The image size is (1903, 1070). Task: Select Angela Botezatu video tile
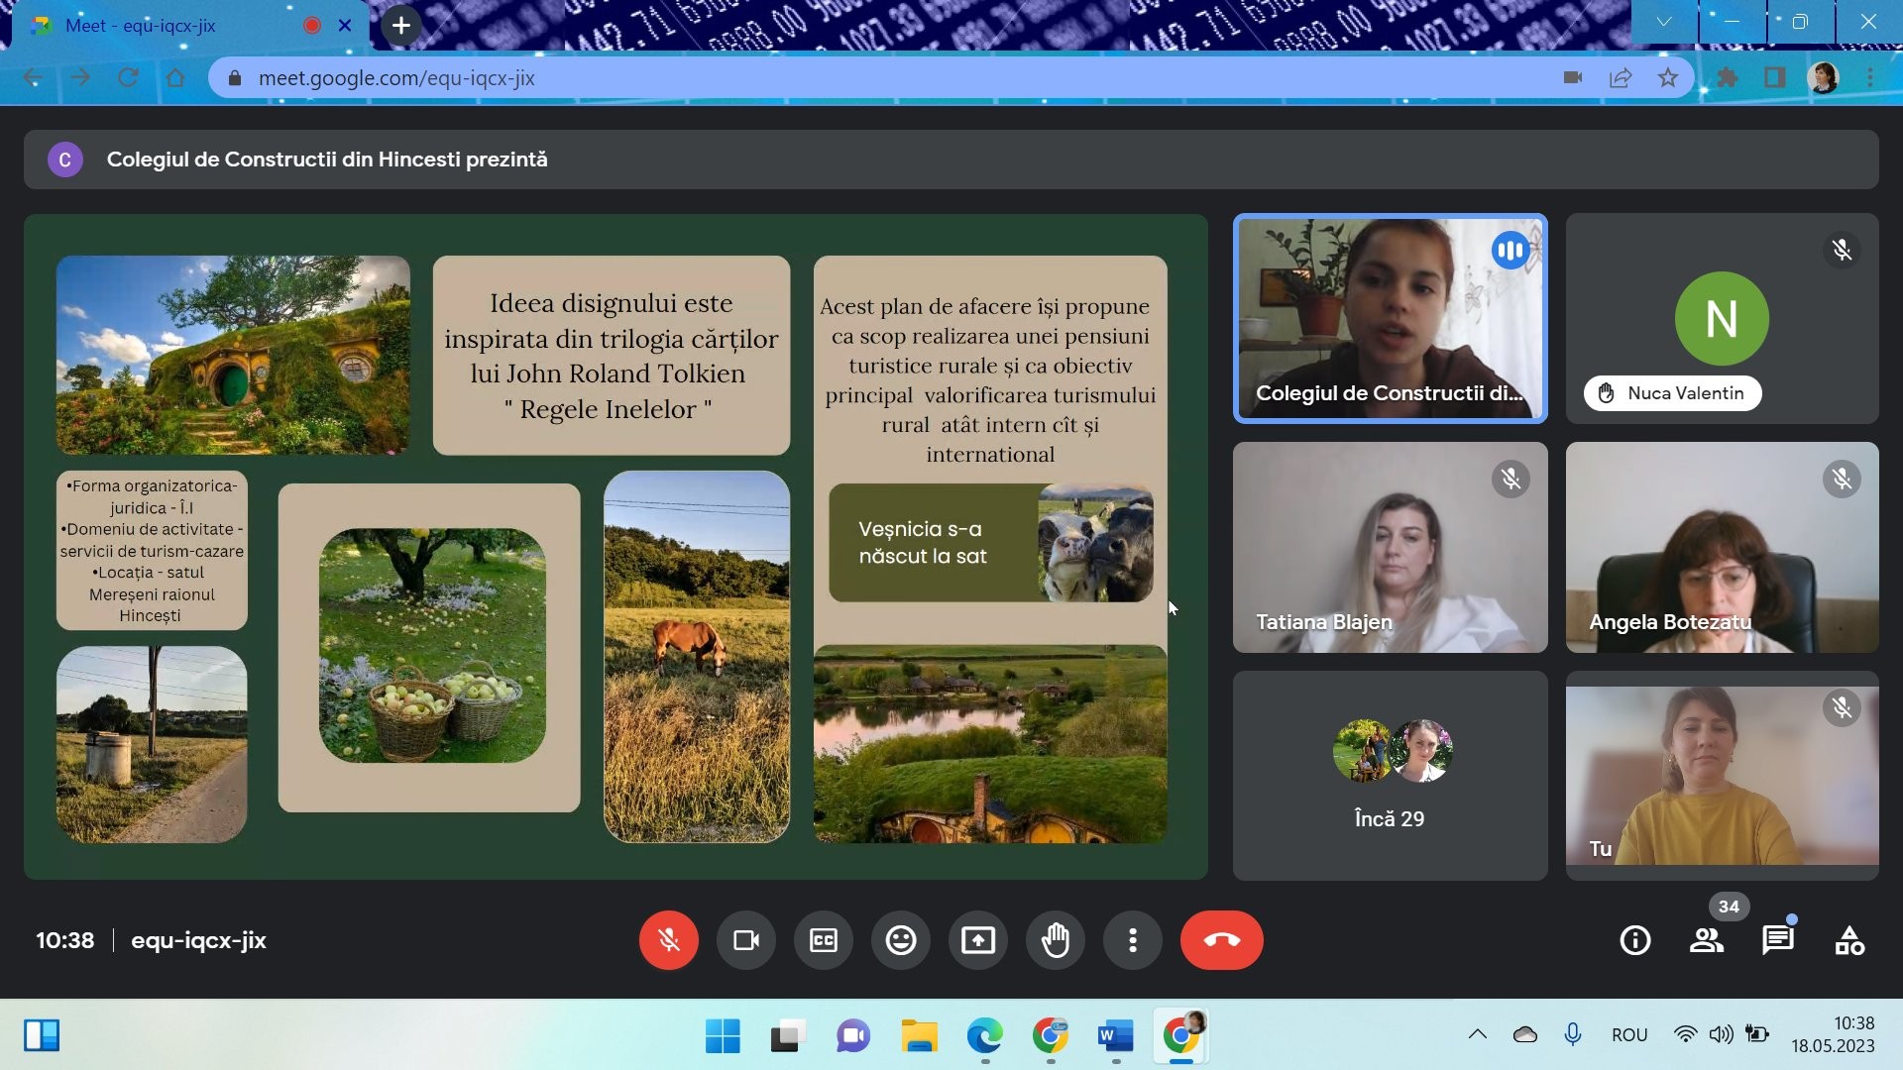pyautogui.click(x=1722, y=547)
